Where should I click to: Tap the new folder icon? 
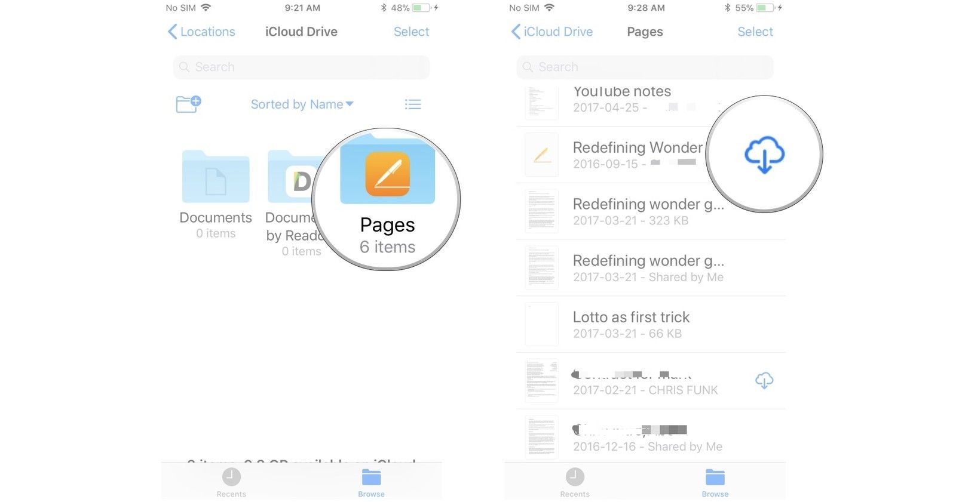coord(188,104)
